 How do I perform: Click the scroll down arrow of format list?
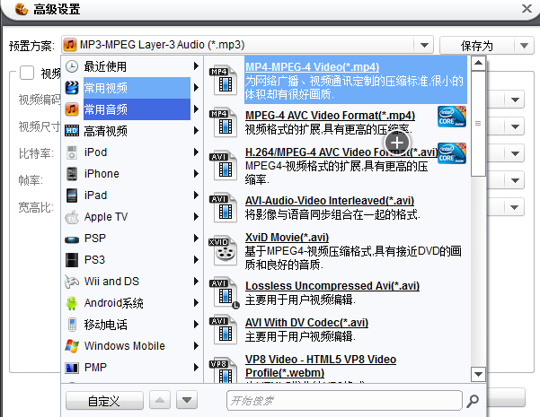coord(478,374)
